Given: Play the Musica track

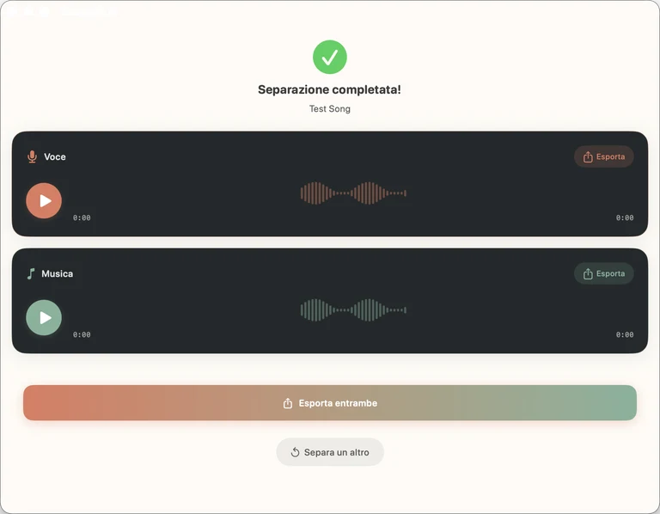Looking at the screenshot, I should pos(44,318).
